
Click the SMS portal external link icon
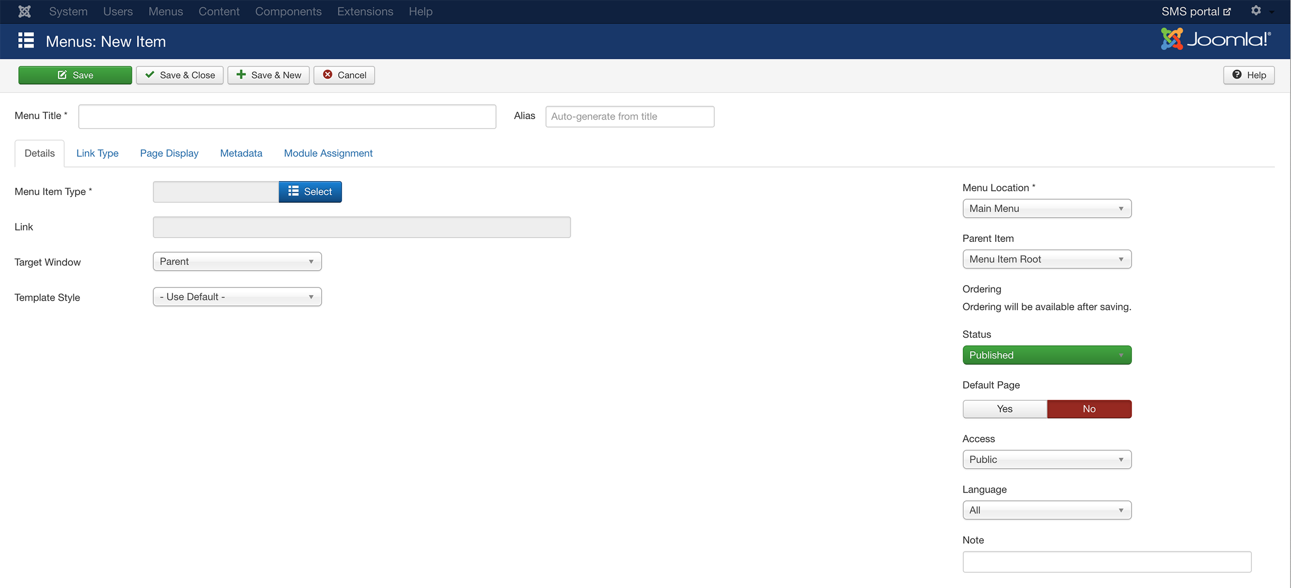pos(1227,12)
